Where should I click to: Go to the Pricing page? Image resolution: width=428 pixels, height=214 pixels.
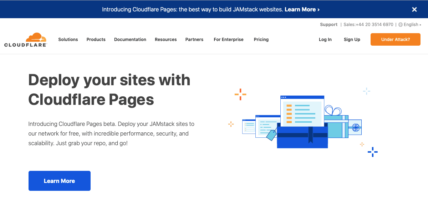pyautogui.click(x=261, y=40)
